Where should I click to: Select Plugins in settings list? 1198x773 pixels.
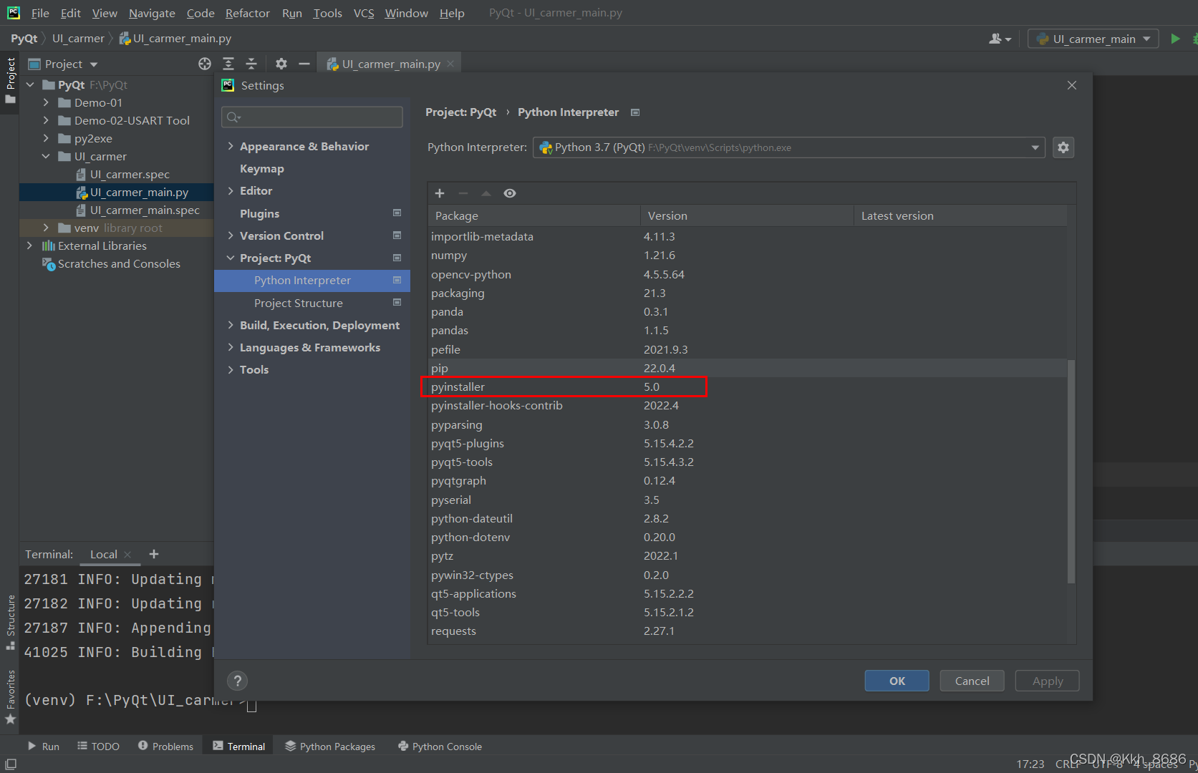click(260, 213)
